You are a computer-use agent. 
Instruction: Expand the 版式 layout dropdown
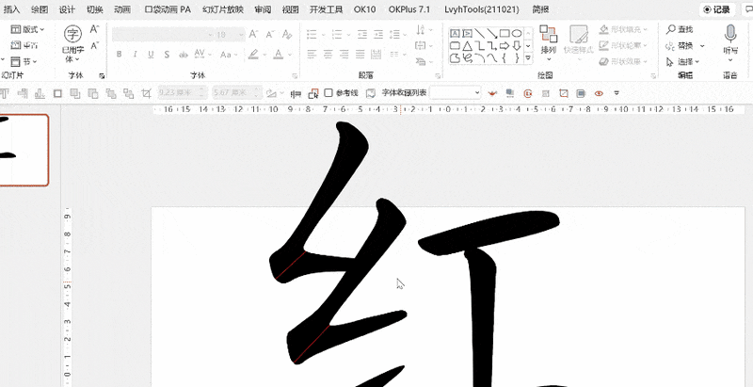click(29, 30)
